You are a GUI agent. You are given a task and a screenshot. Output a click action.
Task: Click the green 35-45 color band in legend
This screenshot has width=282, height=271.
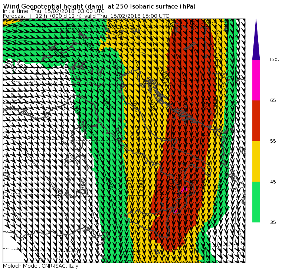[x=256, y=202]
